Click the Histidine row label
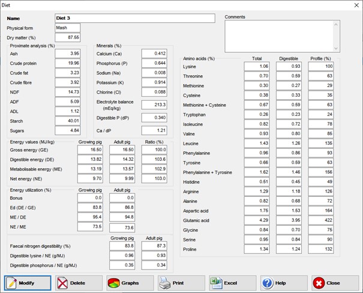Screen dimensions: 363x293 click(191, 182)
